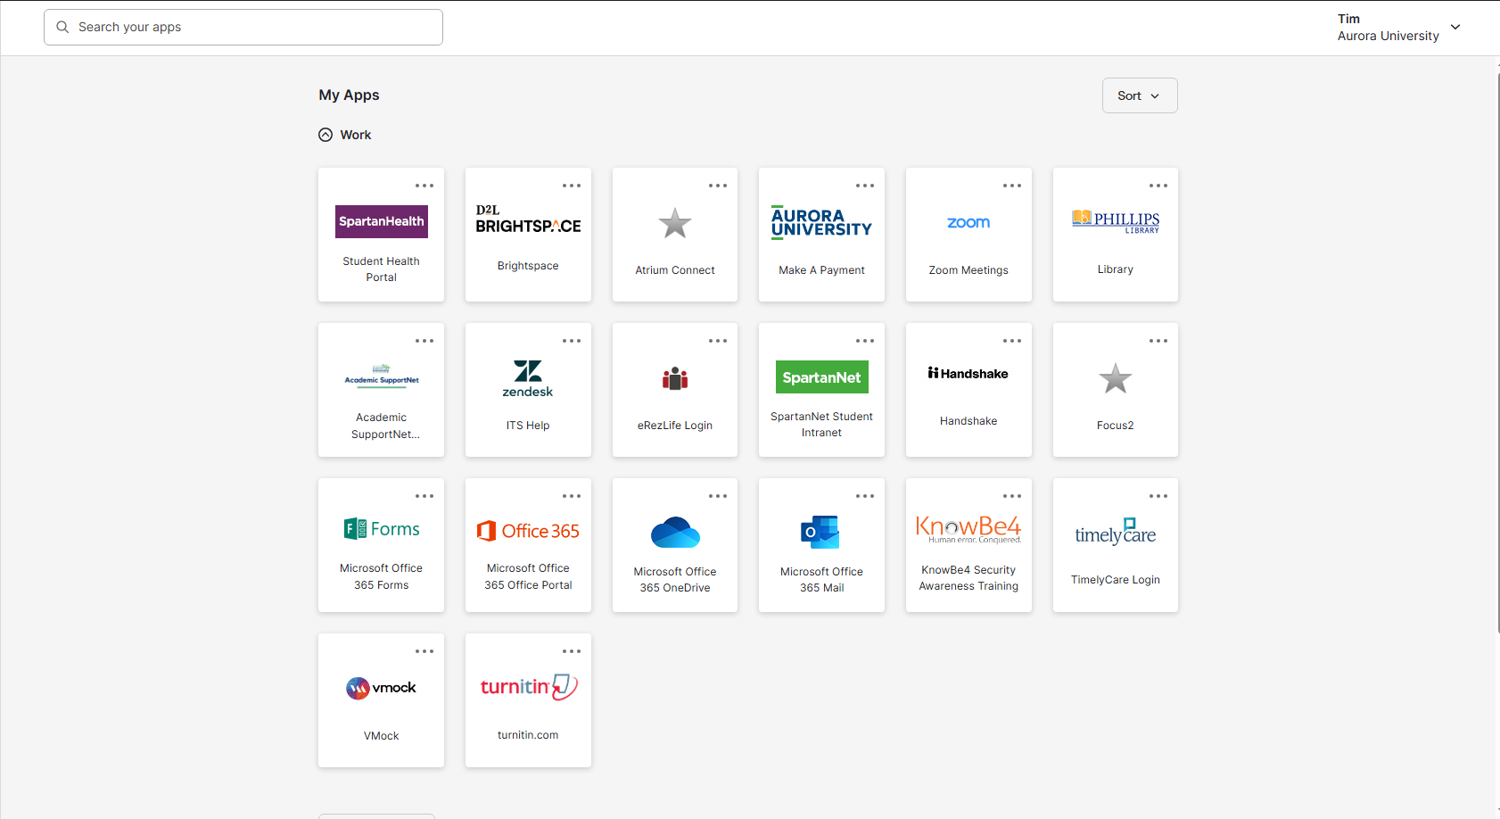Click the Zoom Meetings label
Viewport: 1500px width, 819px height.
pos(968,270)
